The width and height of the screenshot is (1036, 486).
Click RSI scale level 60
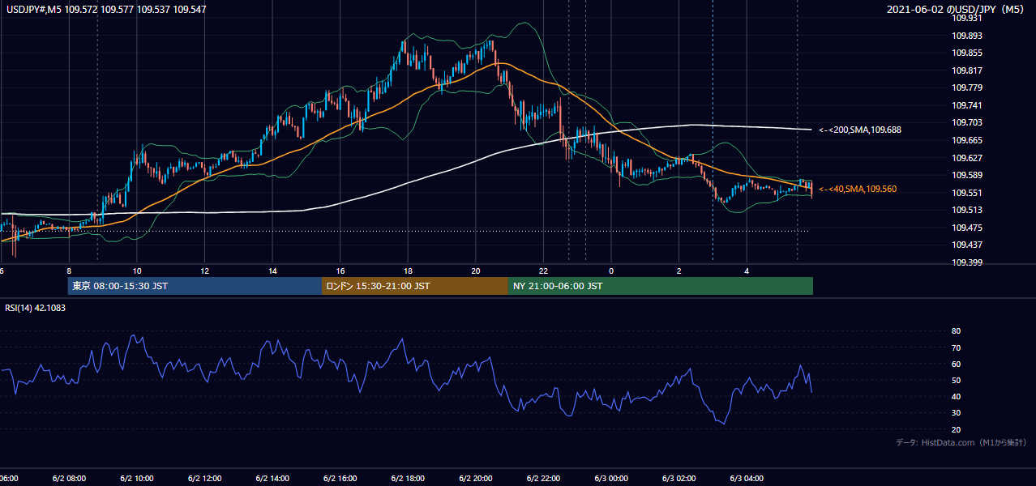tap(956, 364)
